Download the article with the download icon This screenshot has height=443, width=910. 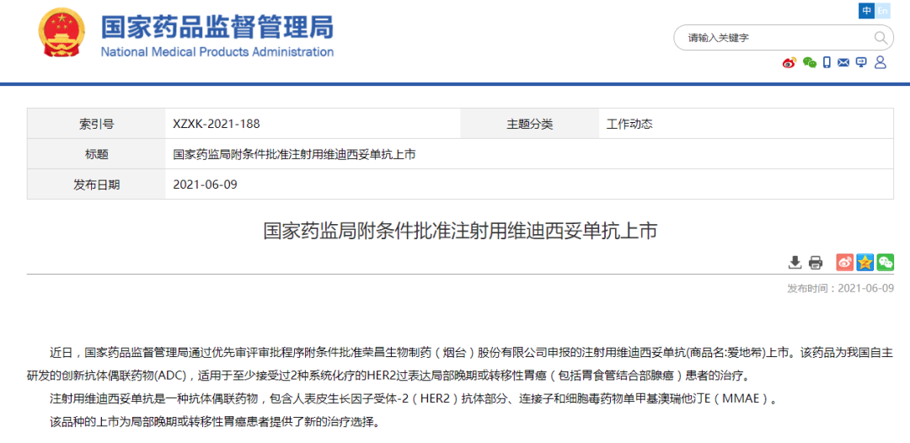click(x=795, y=262)
